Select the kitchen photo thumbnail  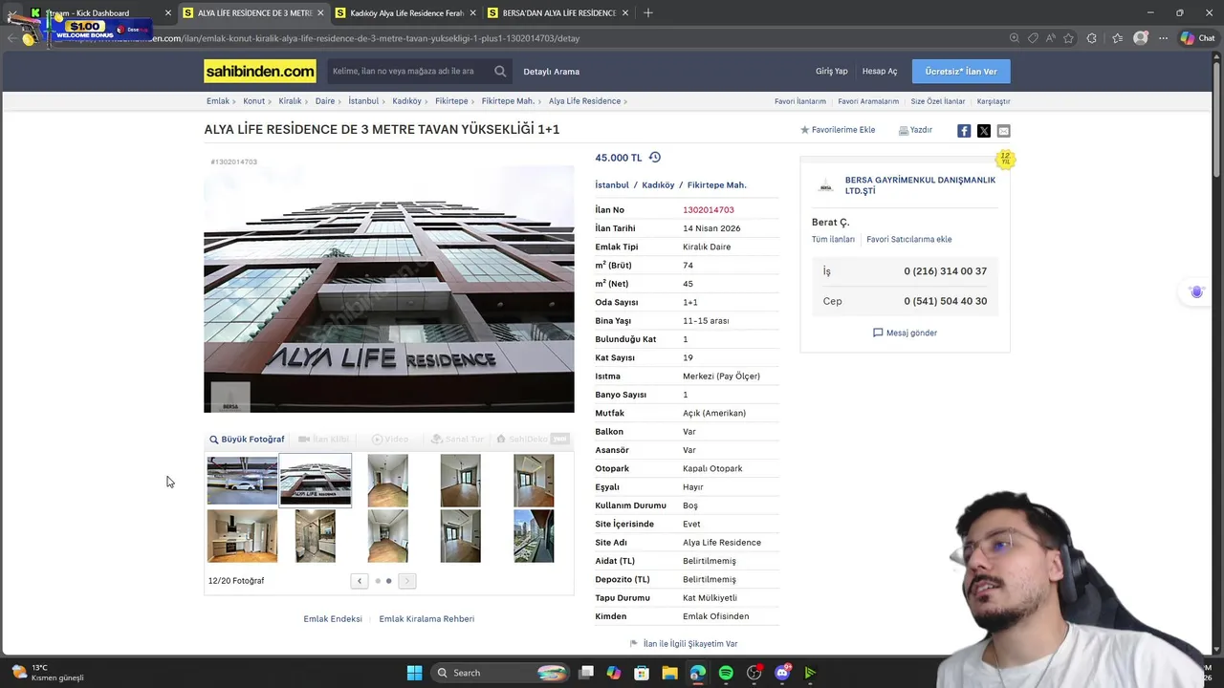pyautogui.click(x=242, y=535)
